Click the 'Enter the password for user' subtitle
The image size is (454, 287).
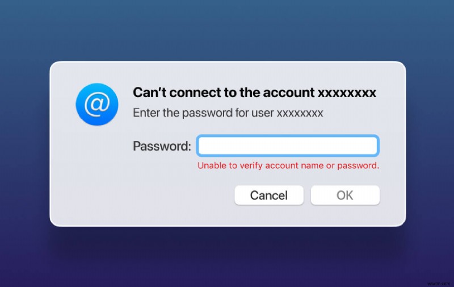coord(203,113)
